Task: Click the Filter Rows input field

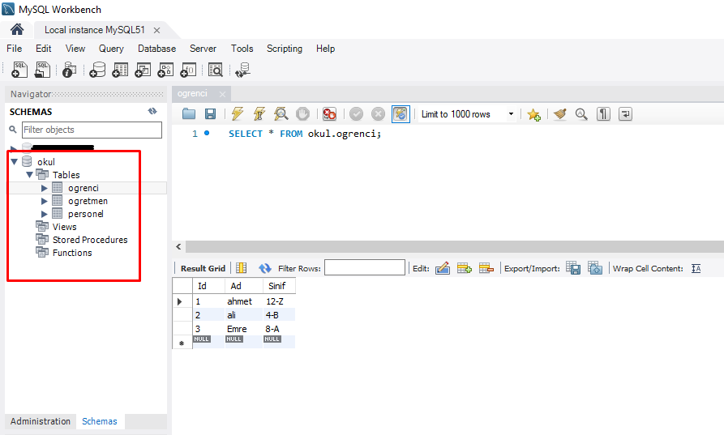Action: 364,268
